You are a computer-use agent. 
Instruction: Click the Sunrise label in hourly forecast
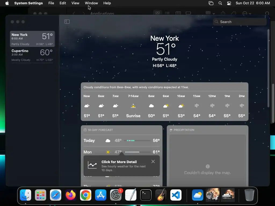tap(133, 116)
